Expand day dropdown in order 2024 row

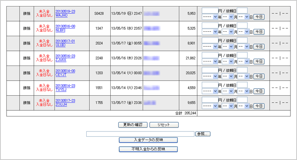point(243,47)
